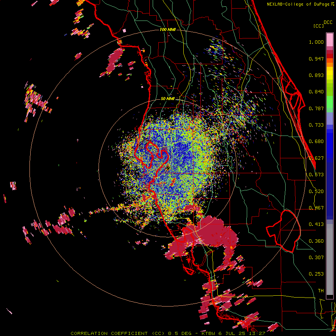Viewport: 336px width, 336px height.
Task: Click the 0.733 legend value
Action: pos(316,125)
